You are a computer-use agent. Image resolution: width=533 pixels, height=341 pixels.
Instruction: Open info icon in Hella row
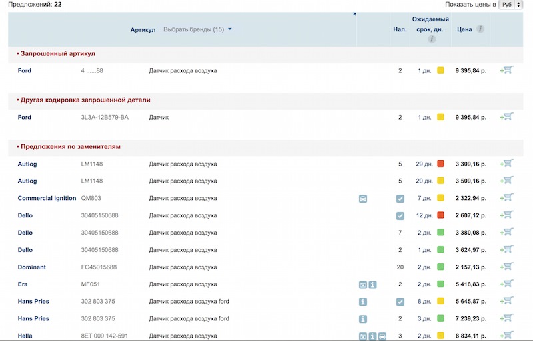(x=373, y=336)
